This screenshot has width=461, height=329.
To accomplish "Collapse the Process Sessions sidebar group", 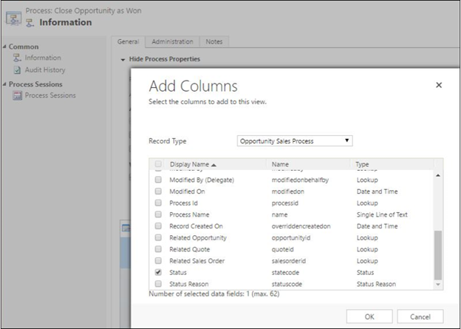I will 4,84.
